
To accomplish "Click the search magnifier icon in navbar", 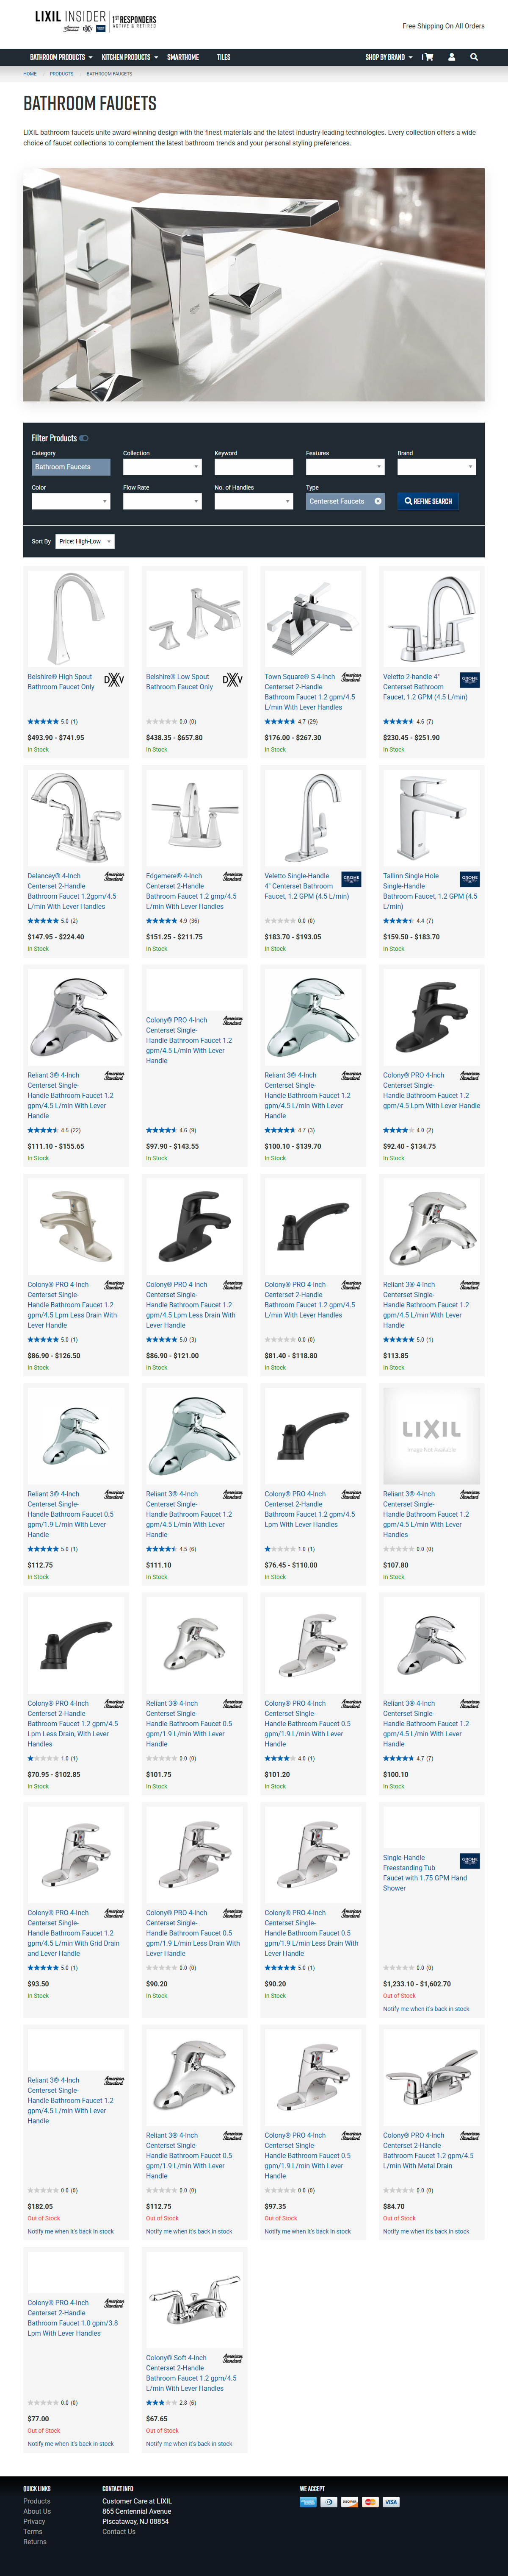I will pyautogui.click(x=474, y=57).
